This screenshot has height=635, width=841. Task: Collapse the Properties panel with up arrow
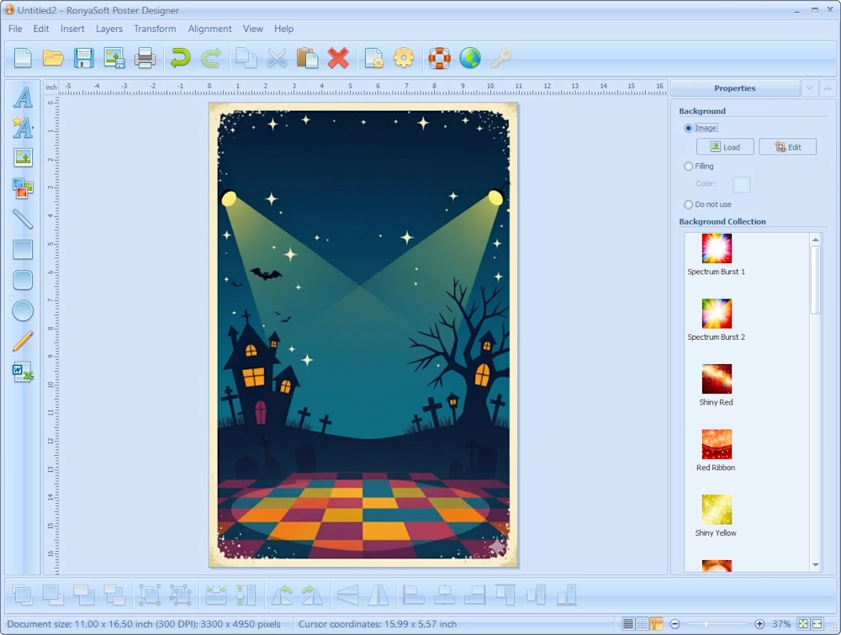tap(828, 88)
